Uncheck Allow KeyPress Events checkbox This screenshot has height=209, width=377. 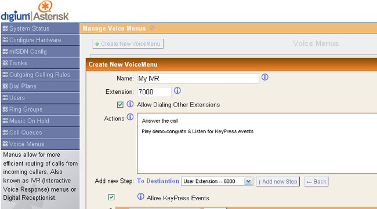click(111, 197)
